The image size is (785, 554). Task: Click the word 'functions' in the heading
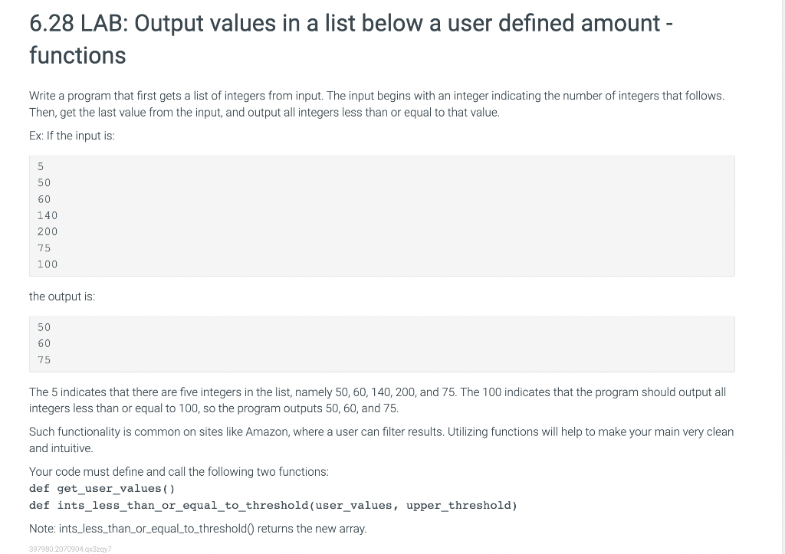pos(77,55)
